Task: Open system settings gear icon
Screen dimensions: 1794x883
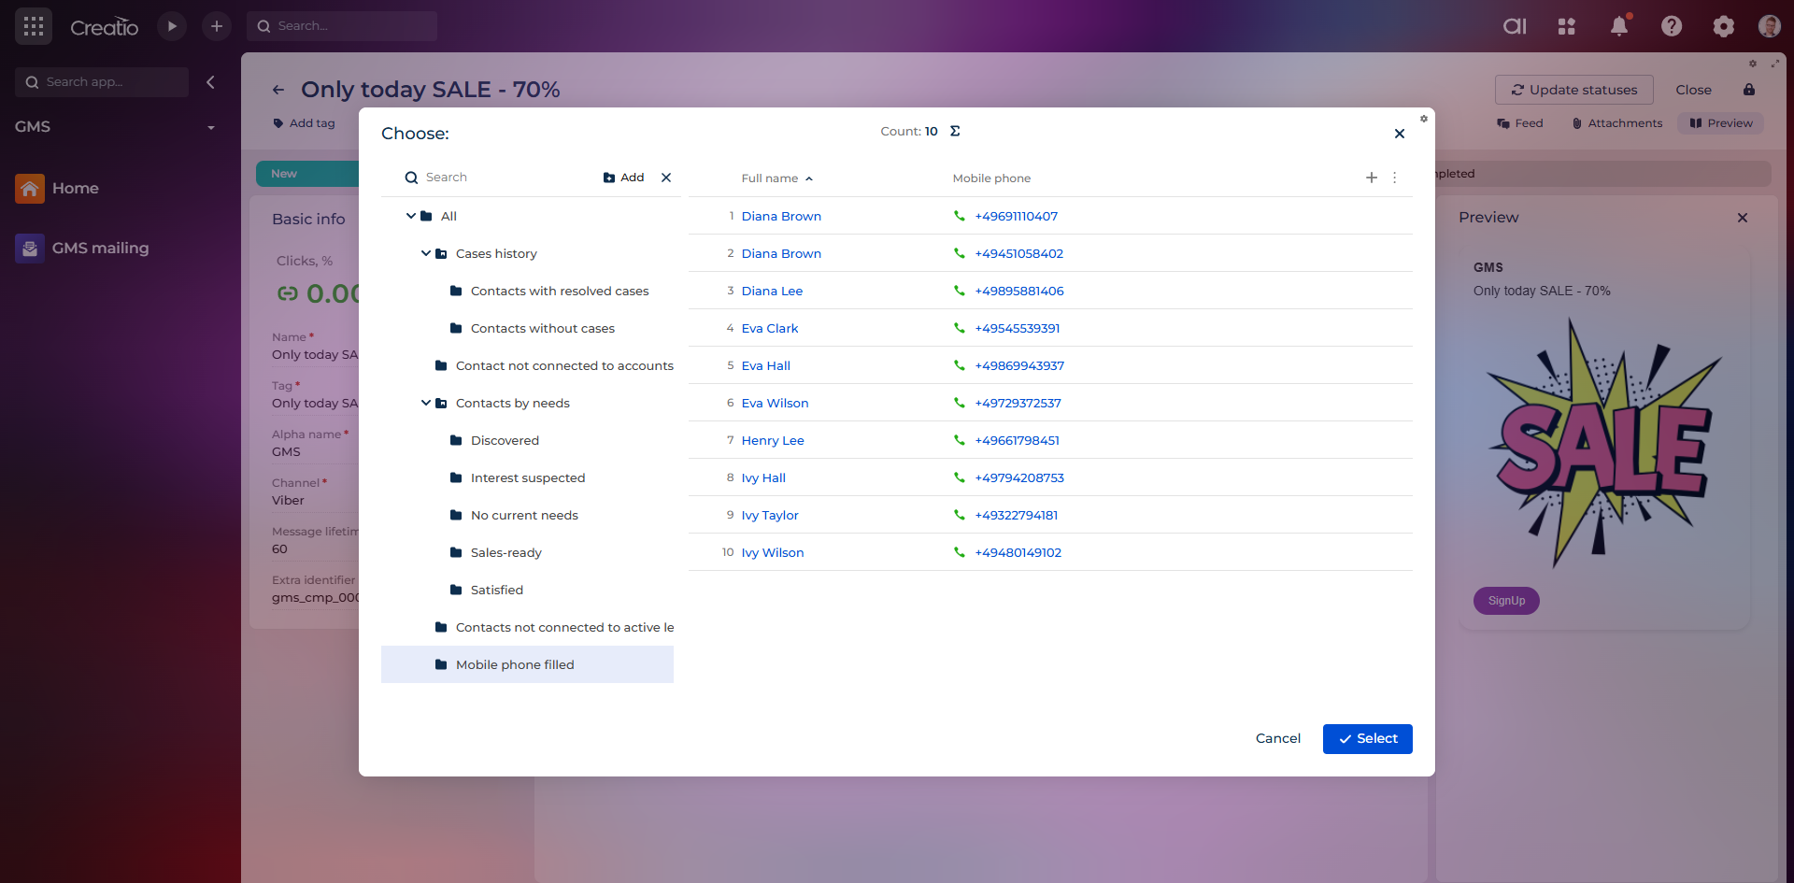Action: [x=1723, y=26]
